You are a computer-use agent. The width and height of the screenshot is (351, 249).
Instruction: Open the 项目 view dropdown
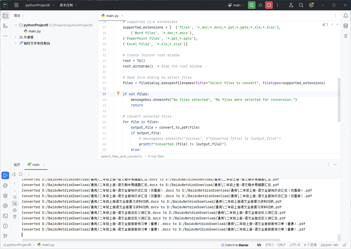point(19,16)
